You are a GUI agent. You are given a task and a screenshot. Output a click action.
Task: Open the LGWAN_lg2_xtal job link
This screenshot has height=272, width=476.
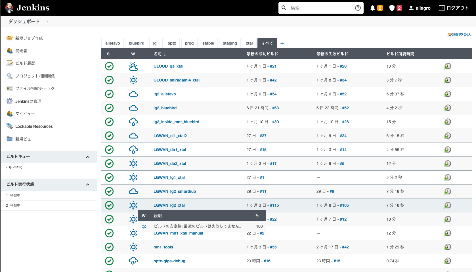[169, 205]
